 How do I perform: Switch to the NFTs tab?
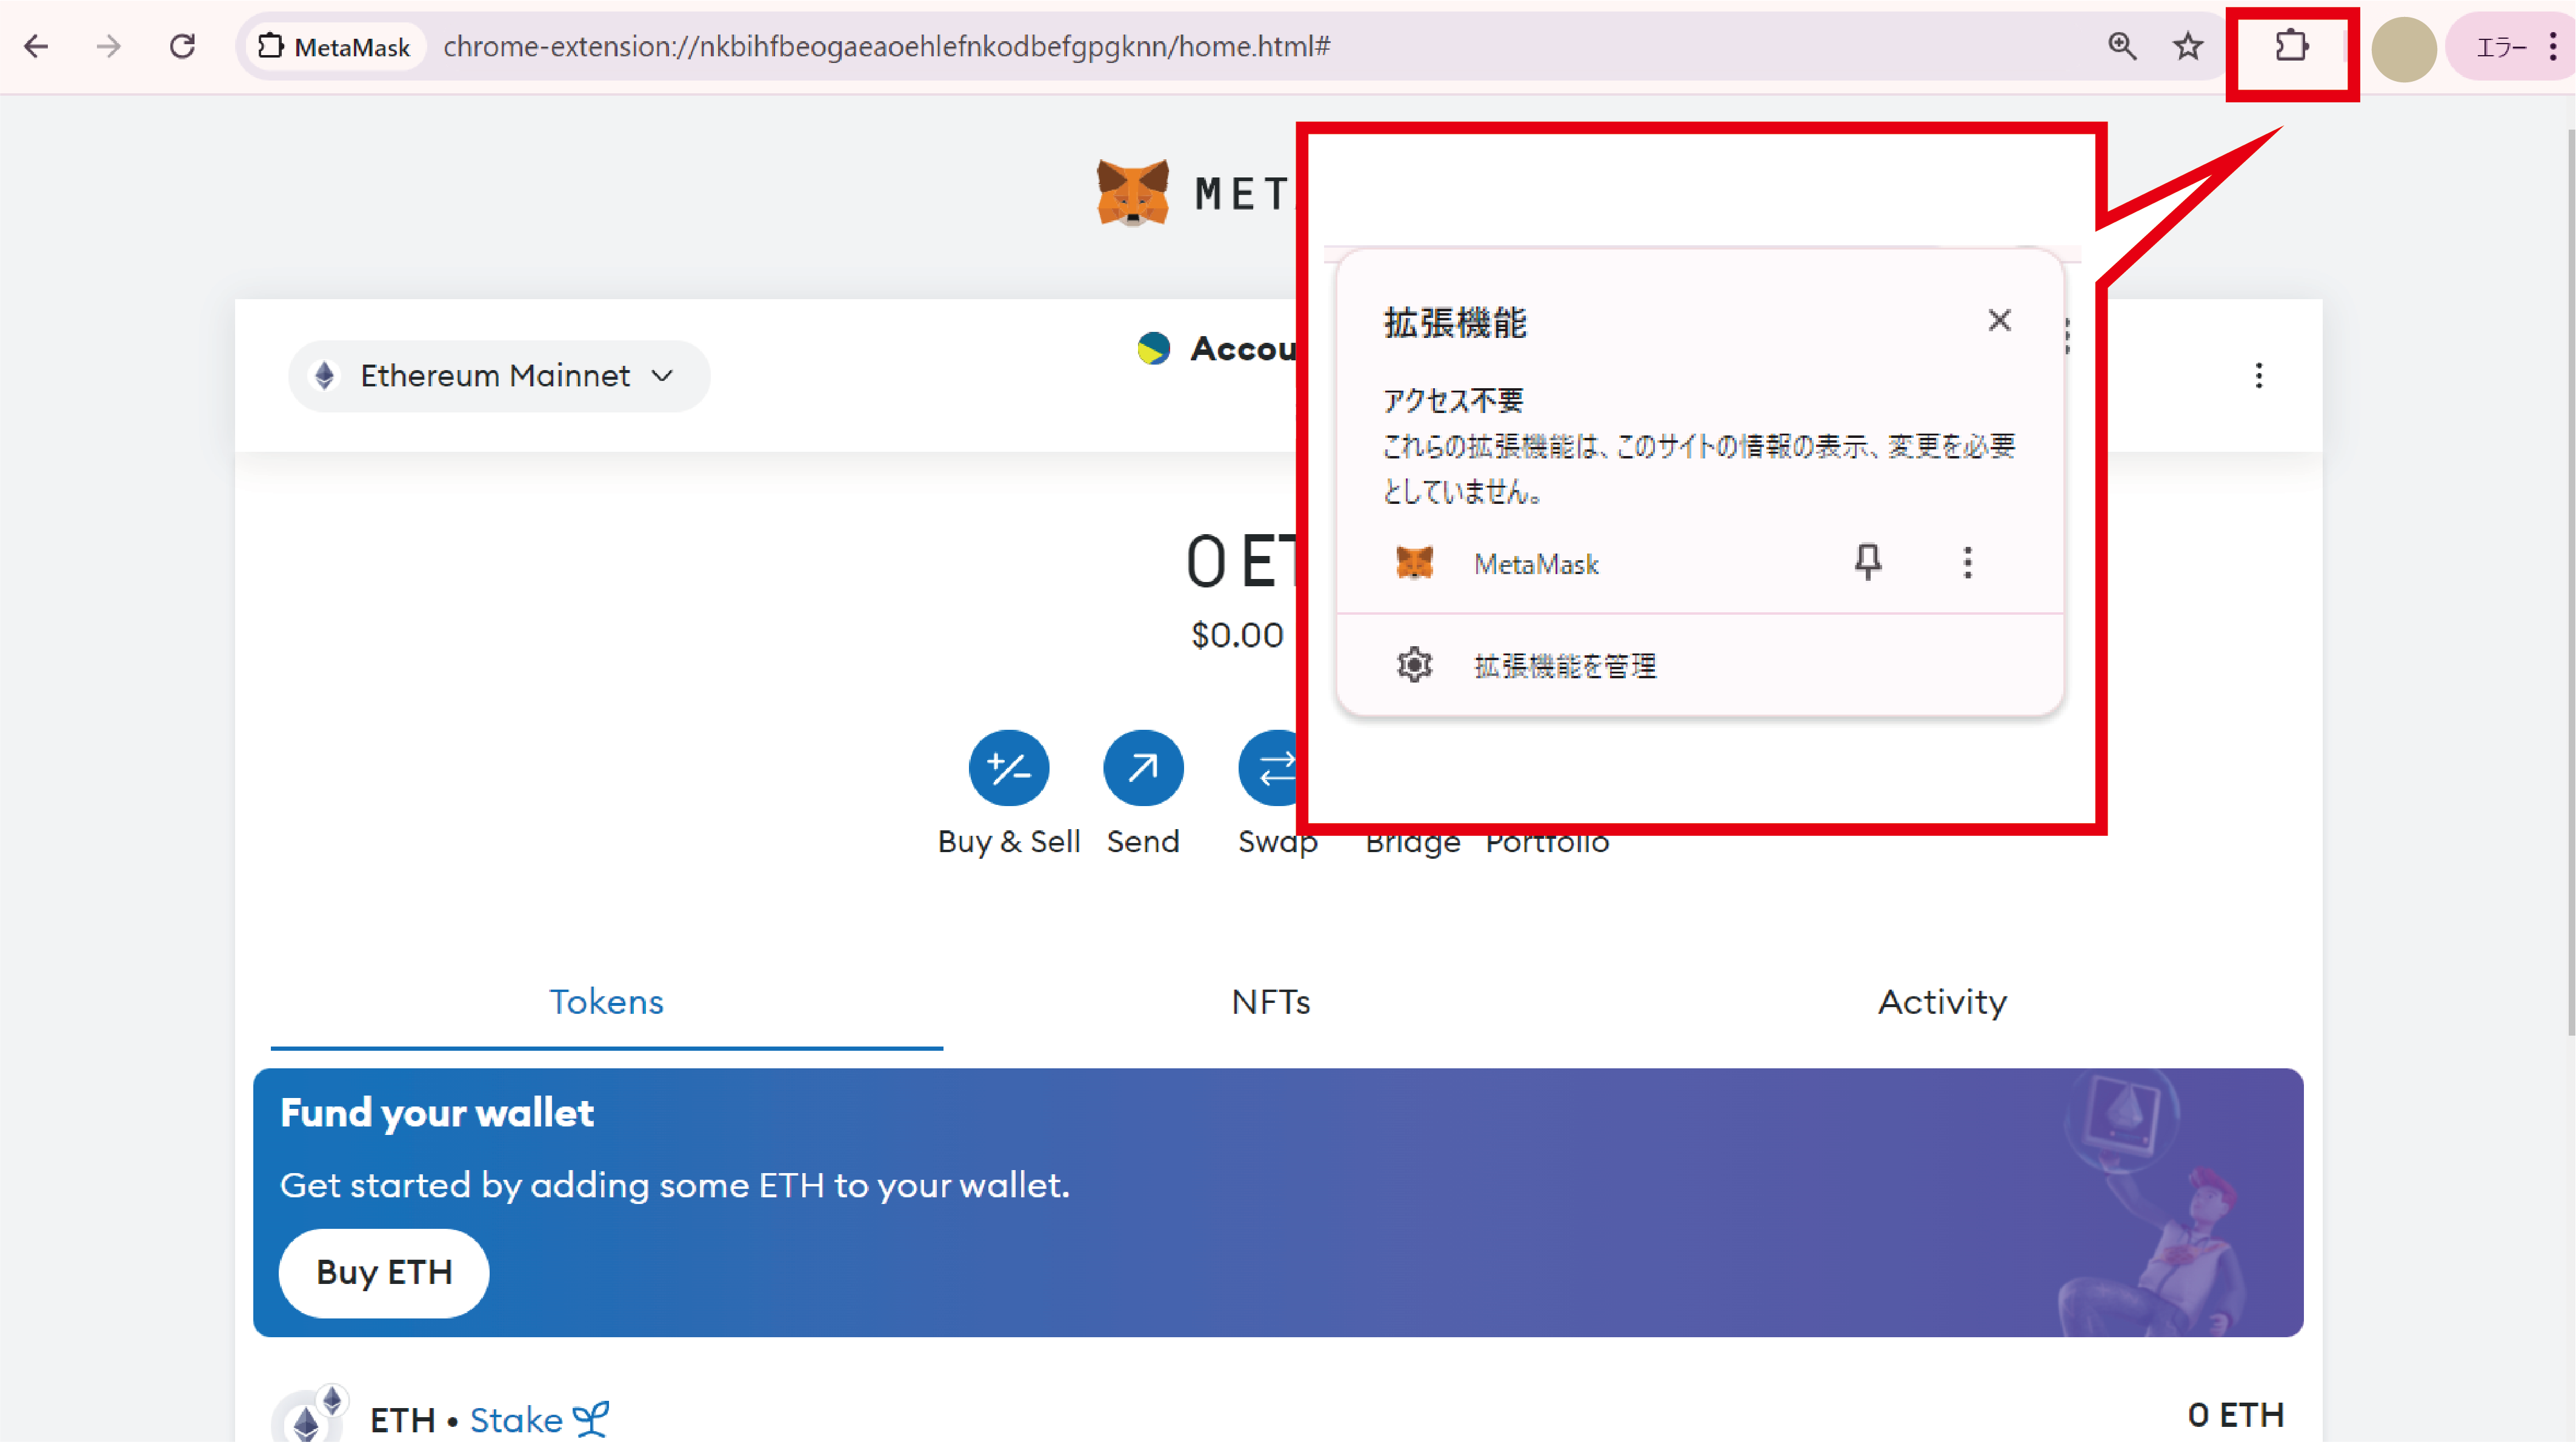pyautogui.click(x=1270, y=1002)
